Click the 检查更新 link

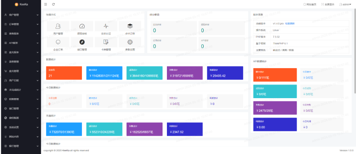point(290,23)
